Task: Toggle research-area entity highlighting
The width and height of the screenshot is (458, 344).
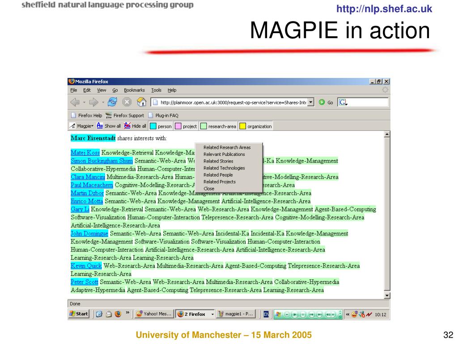Action: pyautogui.click(x=218, y=126)
